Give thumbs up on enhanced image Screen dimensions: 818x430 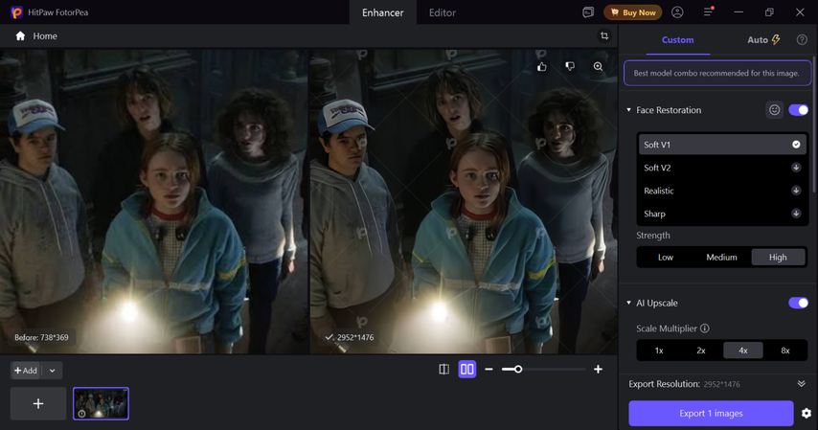click(542, 67)
